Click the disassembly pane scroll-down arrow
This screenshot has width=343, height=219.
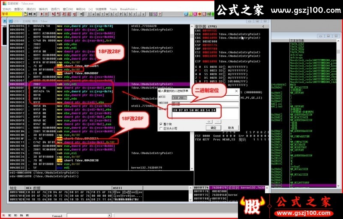click(192, 169)
